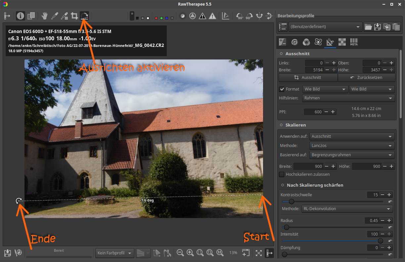Save the processing profile to file
The image size is (405, 262).
pos(377,27)
